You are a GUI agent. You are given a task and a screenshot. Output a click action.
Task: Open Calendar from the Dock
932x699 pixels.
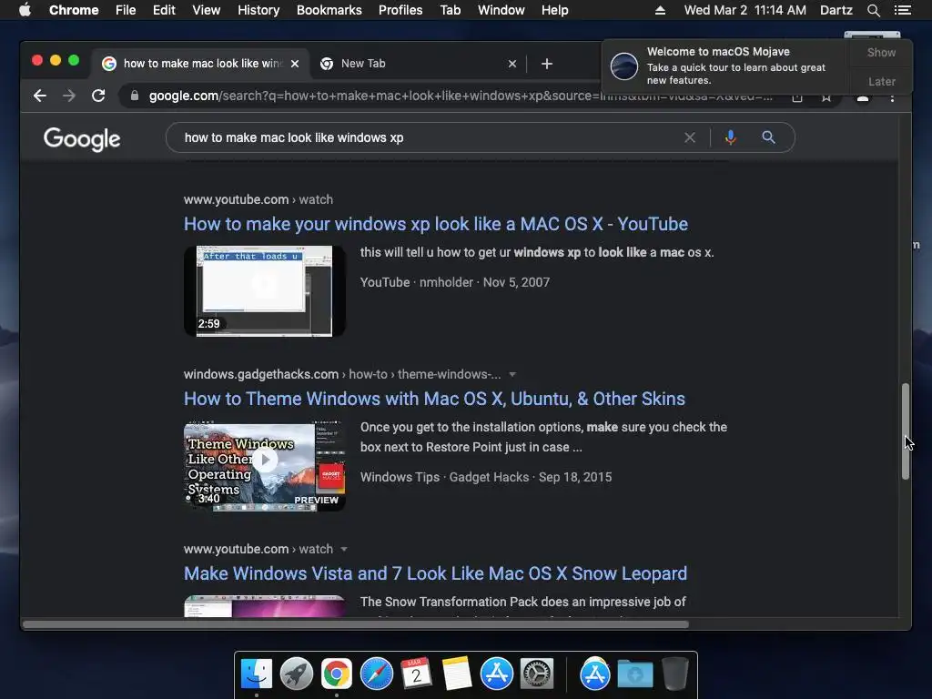click(416, 674)
